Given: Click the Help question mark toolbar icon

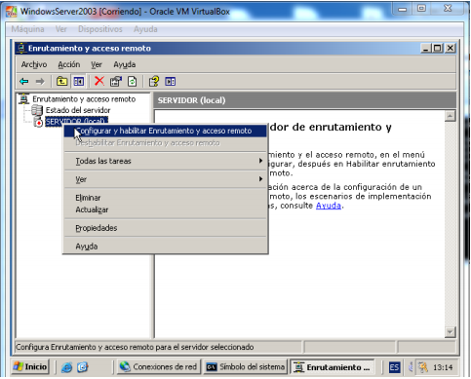Looking at the screenshot, I should coord(154,81).
